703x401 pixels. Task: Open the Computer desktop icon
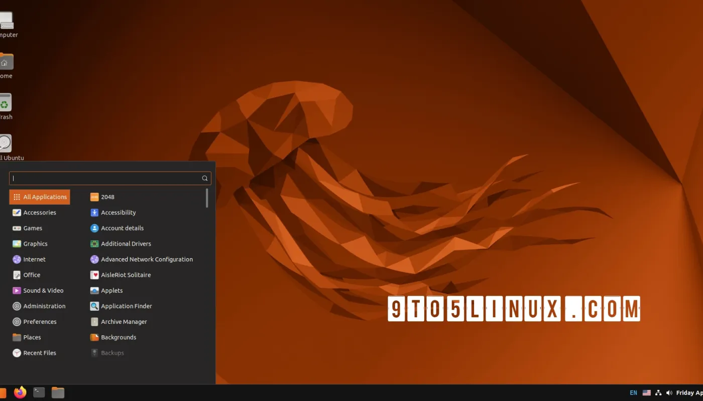[6, 21]
